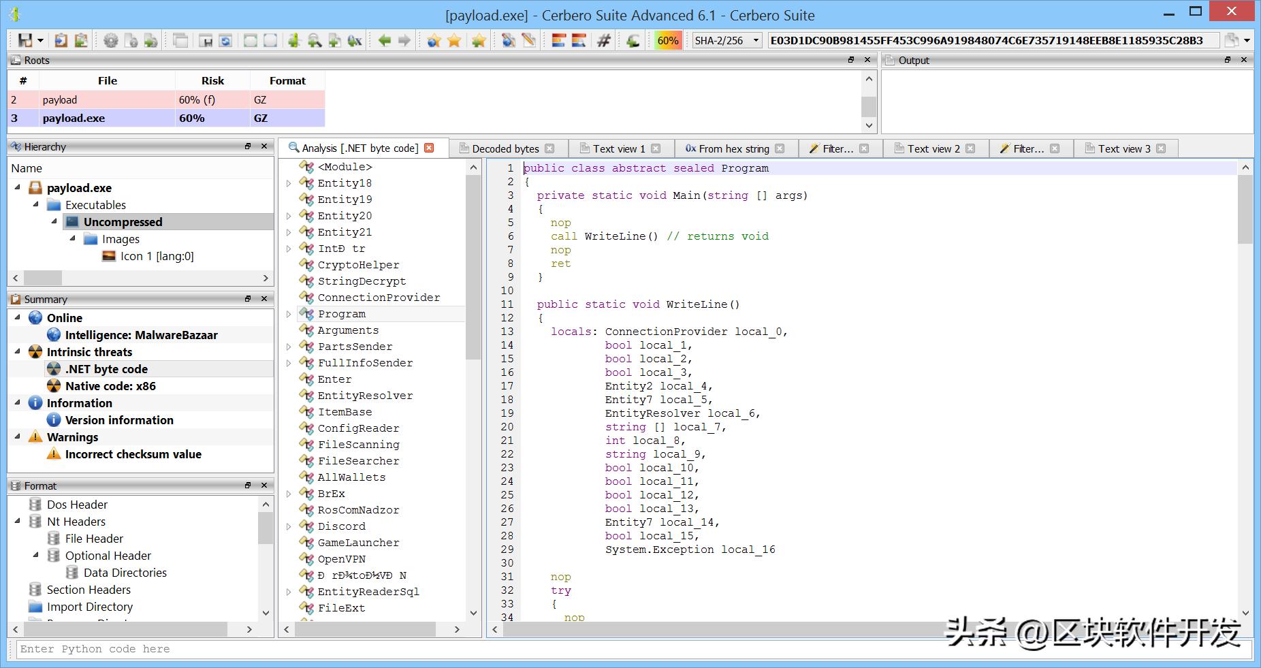Toggle floating for the Roots panel

click(851, 60)
